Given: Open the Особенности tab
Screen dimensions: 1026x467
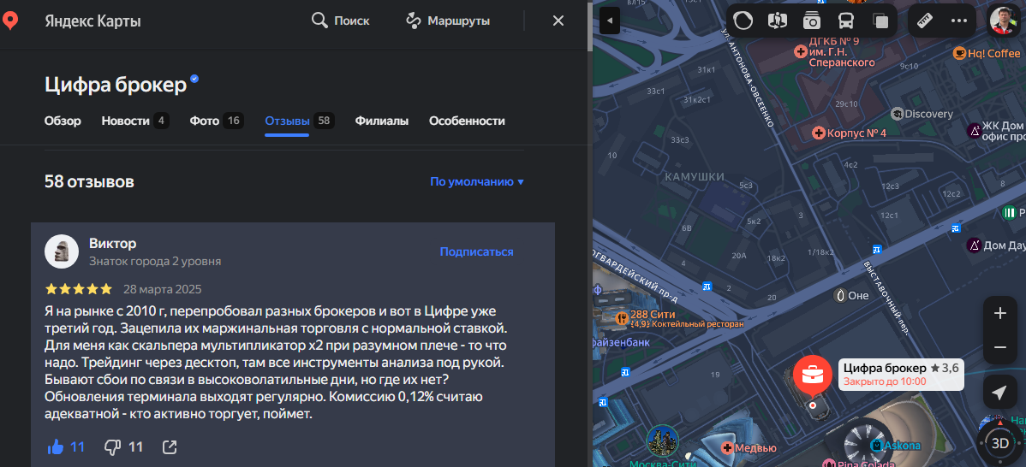Looking at the screenshot, I should (467, 121).
